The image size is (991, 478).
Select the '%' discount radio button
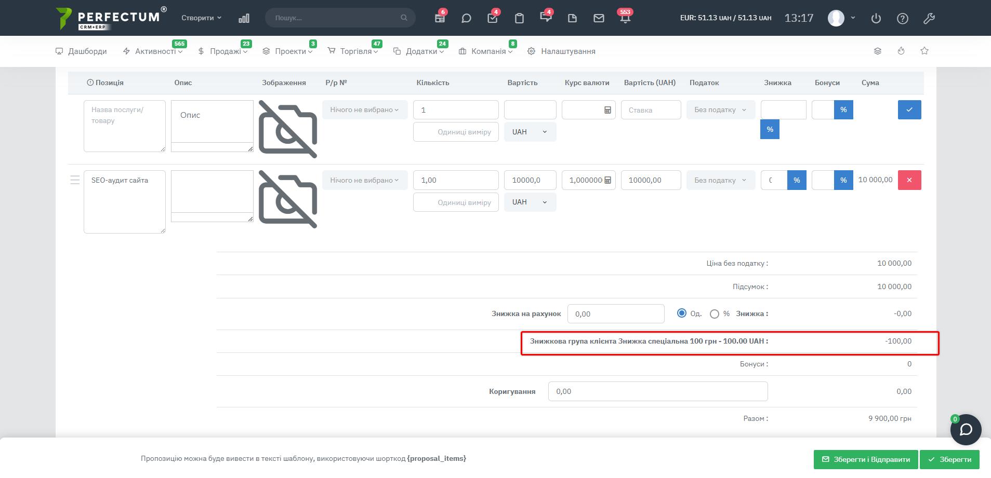click(715, 314)
